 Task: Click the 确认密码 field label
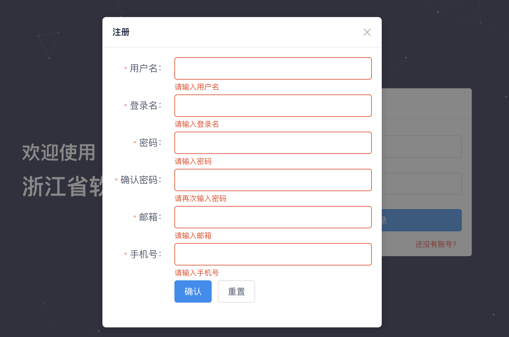click(139, 180)
